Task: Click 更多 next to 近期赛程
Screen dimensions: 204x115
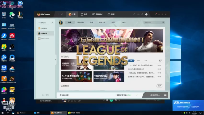Action: click(160, 86)
